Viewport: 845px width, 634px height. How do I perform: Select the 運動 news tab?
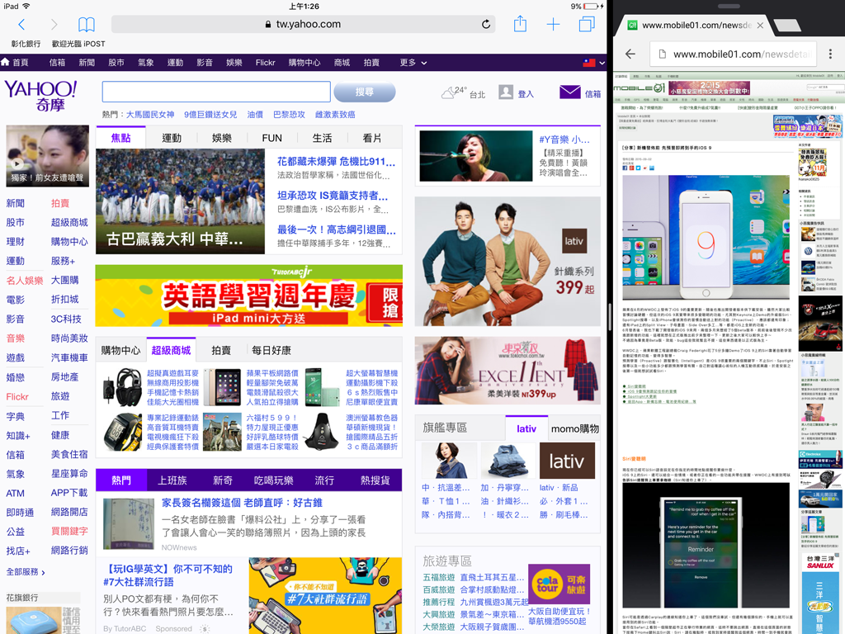coord(172,138)
